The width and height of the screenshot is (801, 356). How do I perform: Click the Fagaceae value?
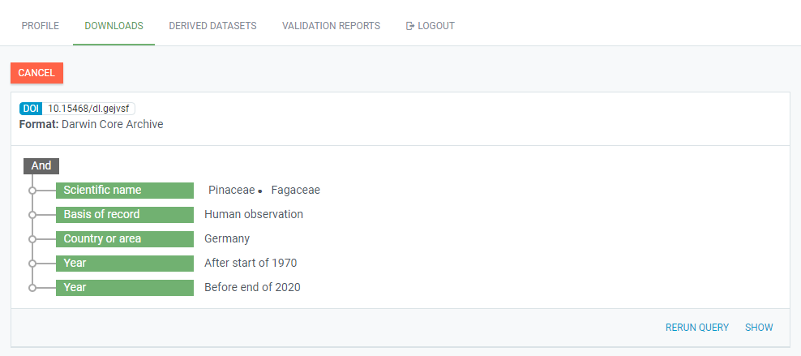click(x=296, y=191)
